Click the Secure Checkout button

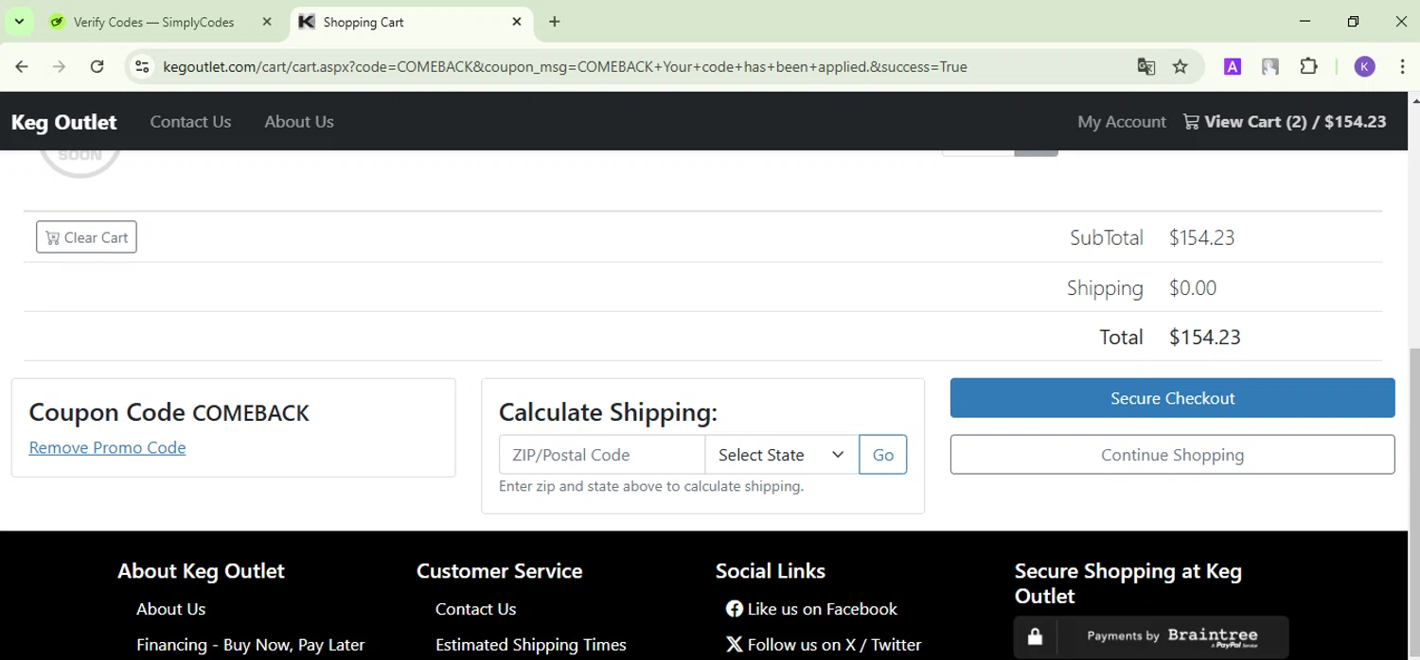[1173, 398]
